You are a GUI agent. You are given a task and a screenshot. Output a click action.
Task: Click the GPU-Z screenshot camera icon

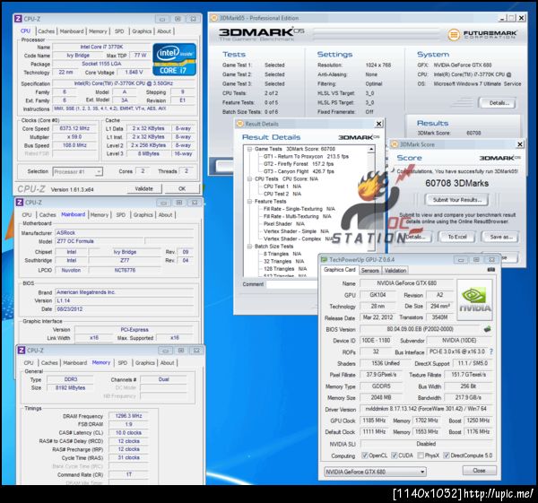tap(491, 270)
